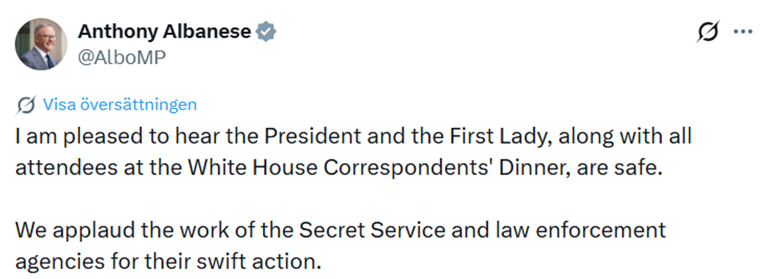Click the Visa översättningen link
Image resolution: width=763 pixels, height=279 pixels.
tap(119, 104)
